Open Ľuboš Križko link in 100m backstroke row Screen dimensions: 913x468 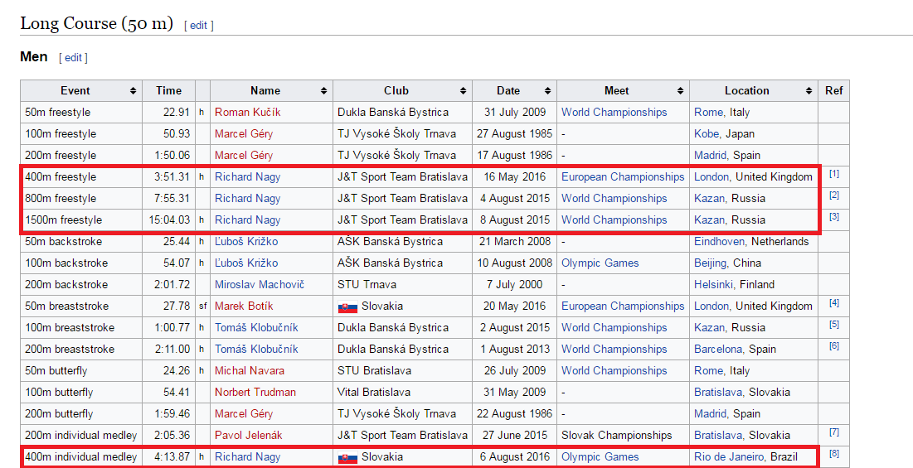[x=246, y=263]
